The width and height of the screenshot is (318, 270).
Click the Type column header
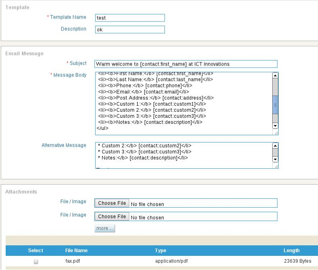coord(160,250)
